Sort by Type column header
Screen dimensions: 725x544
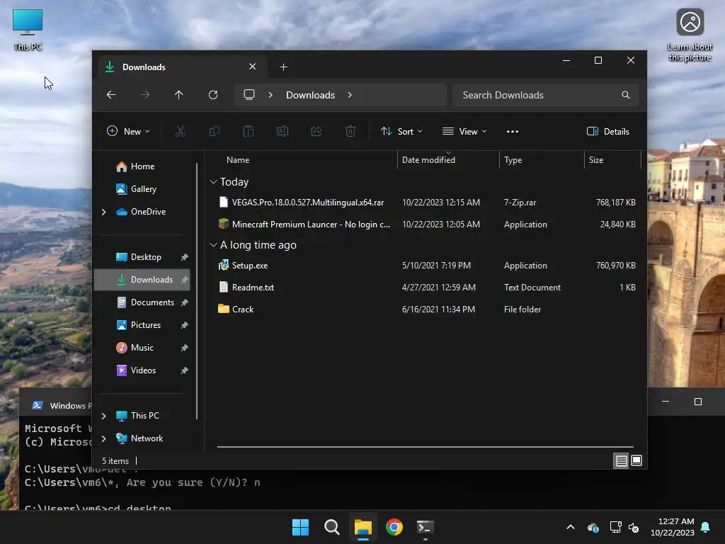[542, 160]
